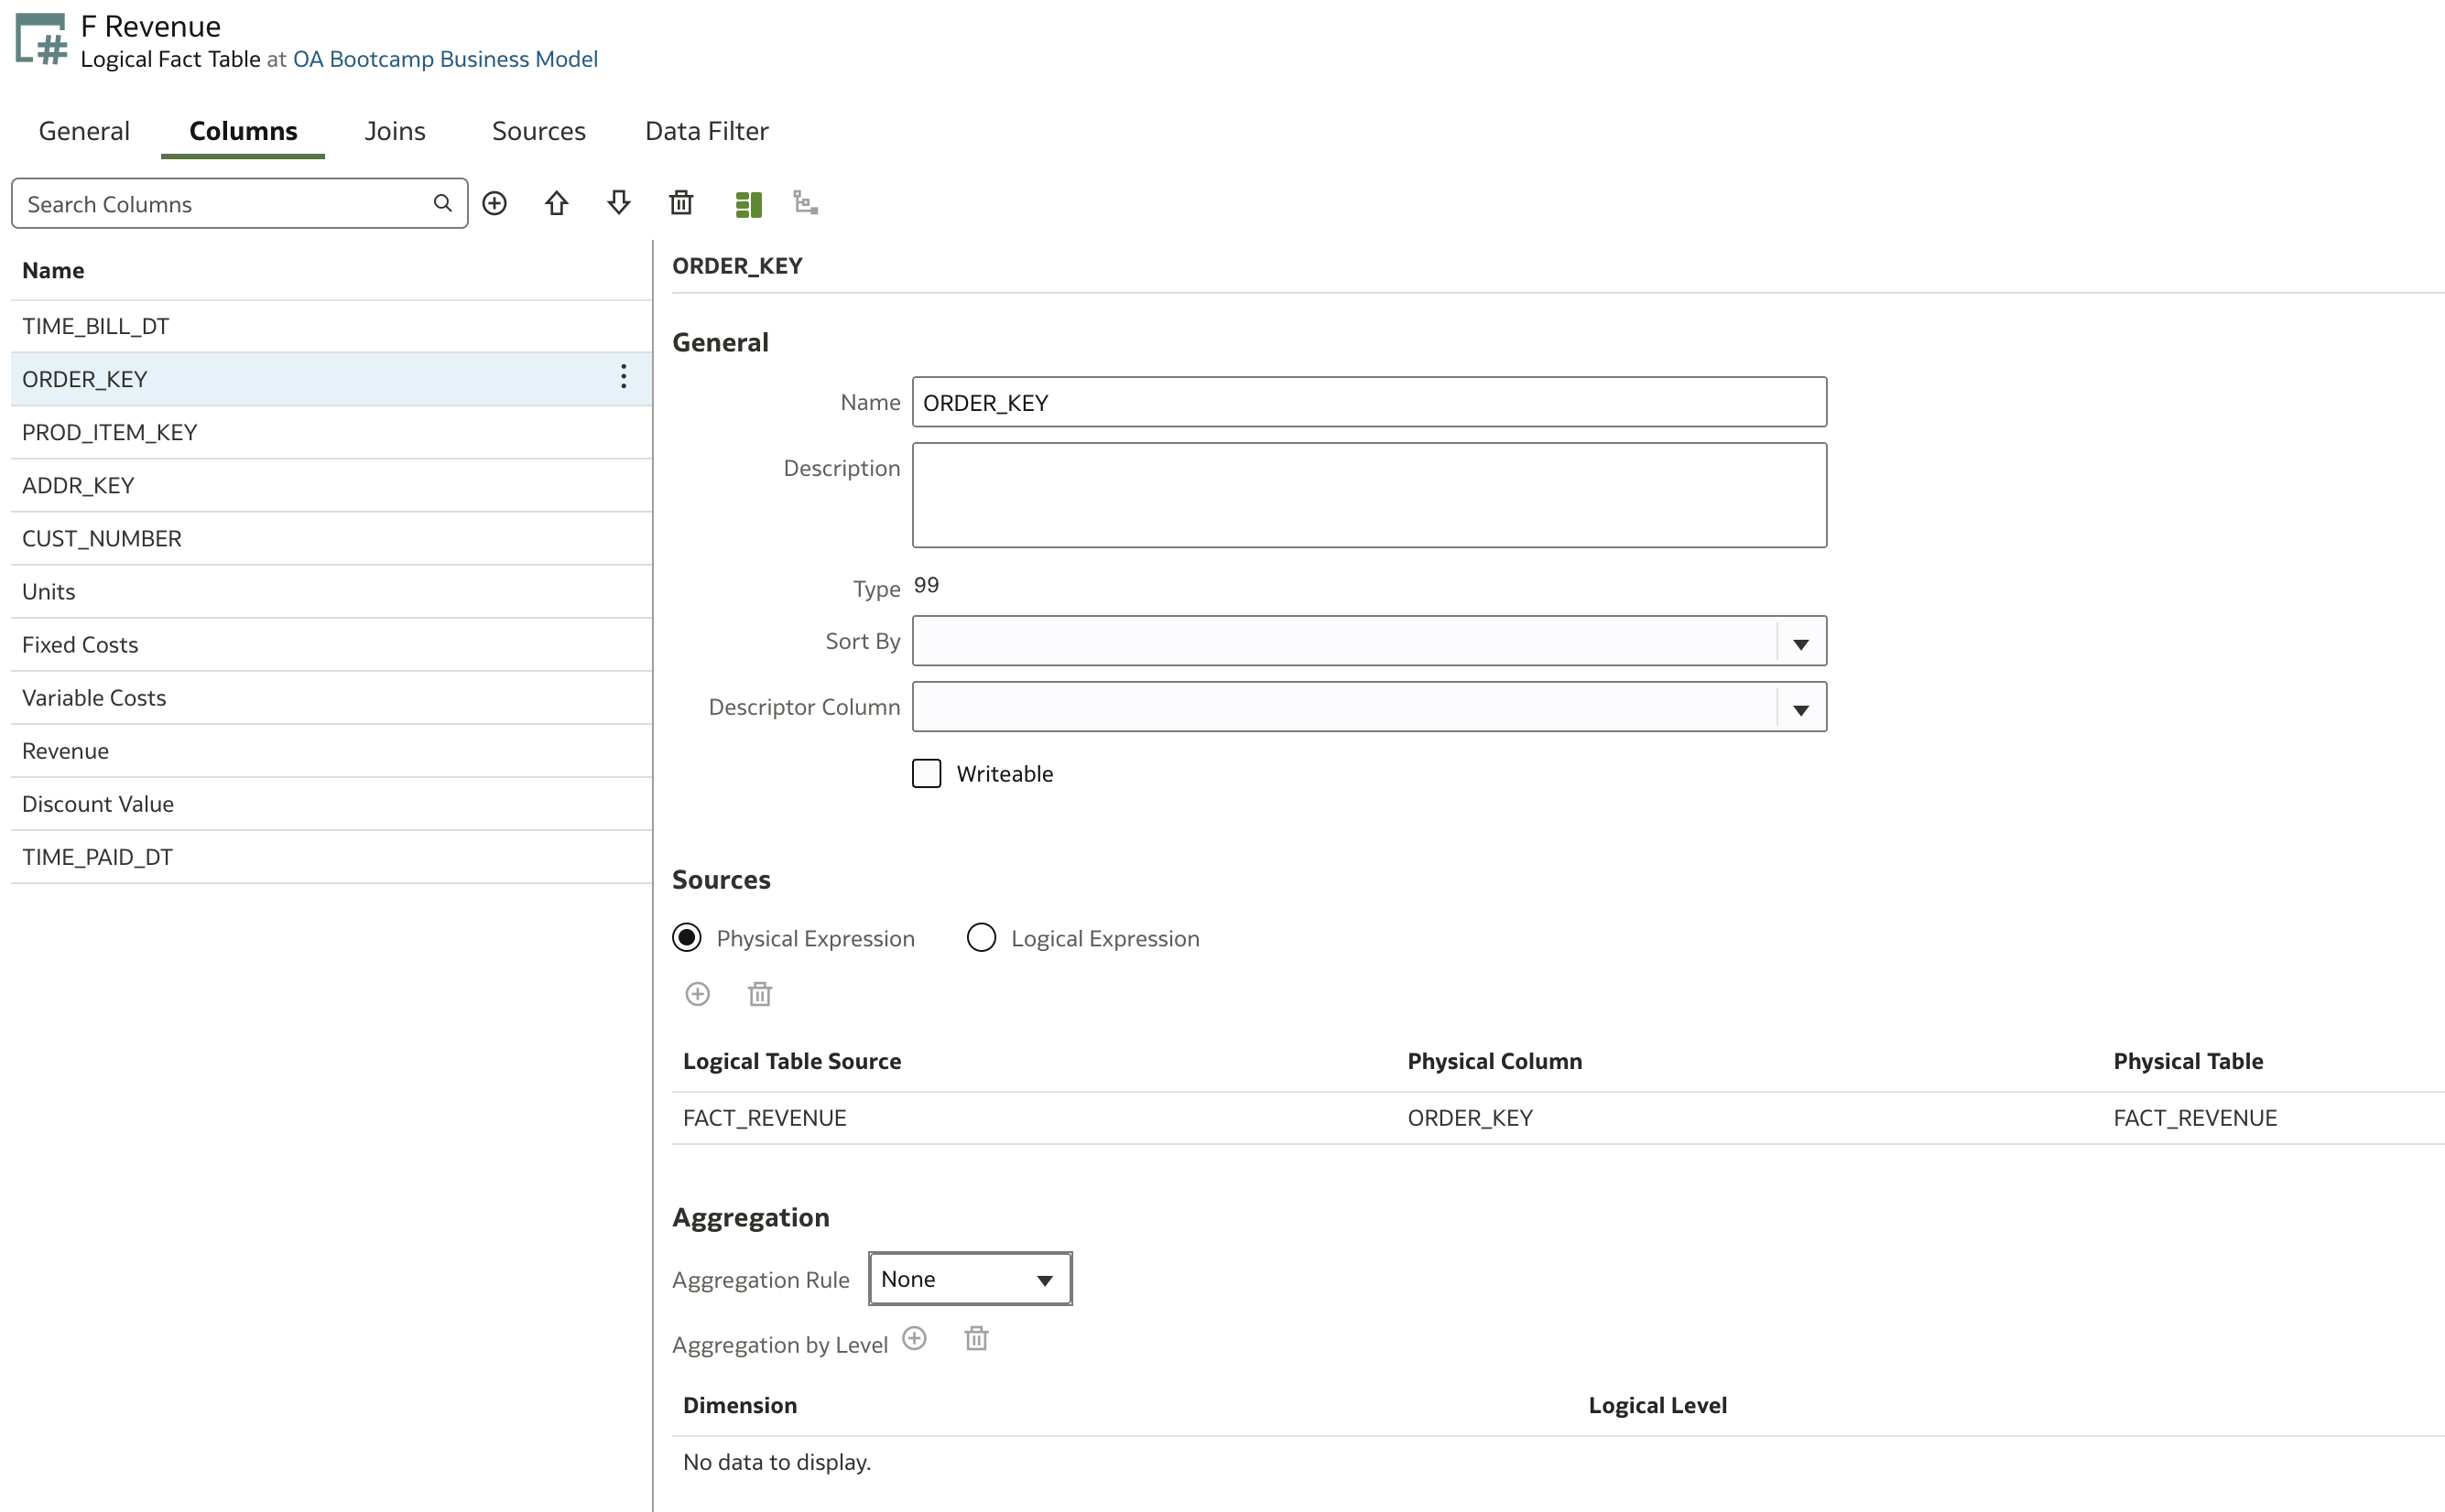Select the Logical Expression radio button

pyautogui.click(x=982, y=937)
